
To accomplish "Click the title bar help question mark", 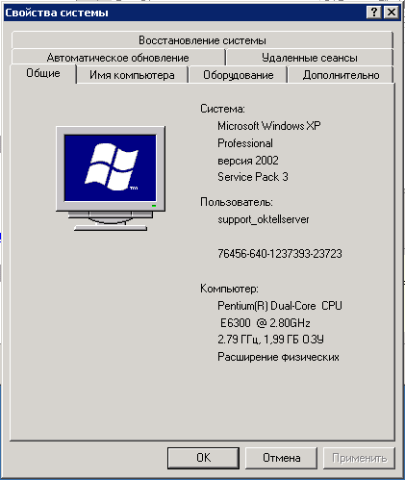I will pyautogui.click(x=374, y=13).
